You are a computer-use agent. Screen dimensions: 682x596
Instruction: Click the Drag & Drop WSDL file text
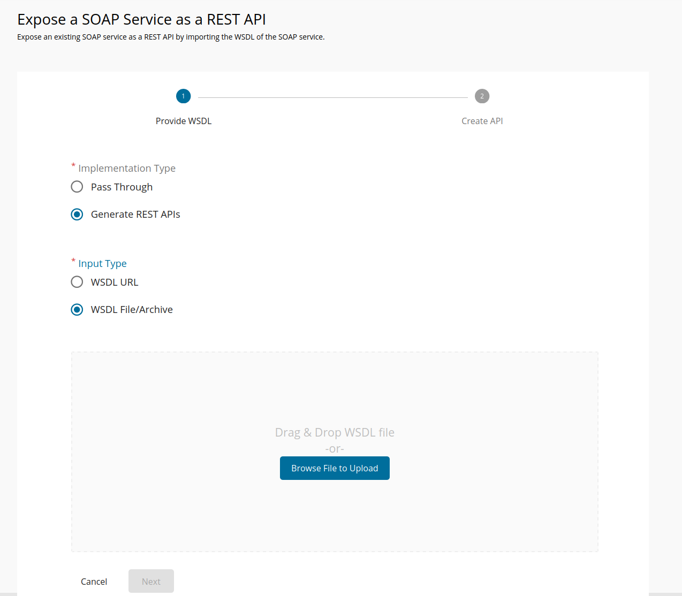(335, 432)
